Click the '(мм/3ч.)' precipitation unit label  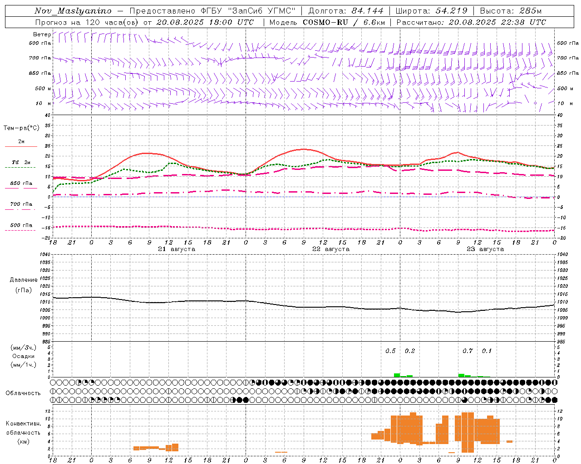point(24,348)
